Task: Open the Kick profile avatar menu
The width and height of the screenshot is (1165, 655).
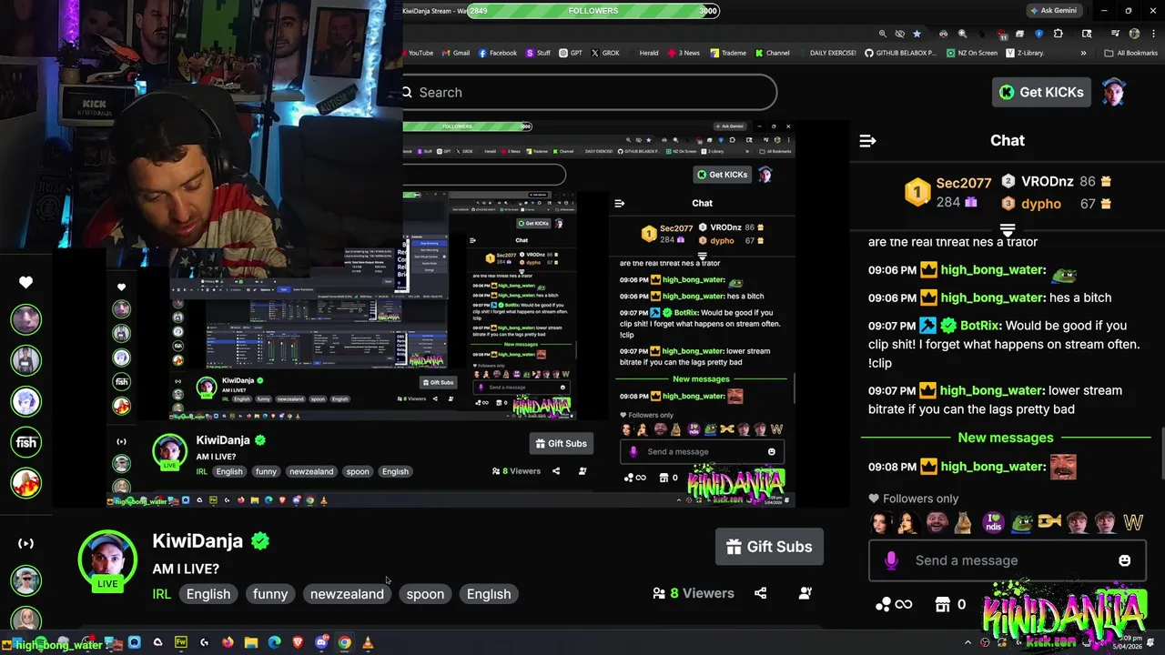Action: 1114,92
